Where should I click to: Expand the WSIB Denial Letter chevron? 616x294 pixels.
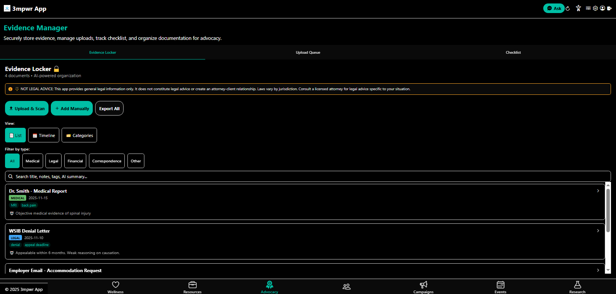coord(598,231)
